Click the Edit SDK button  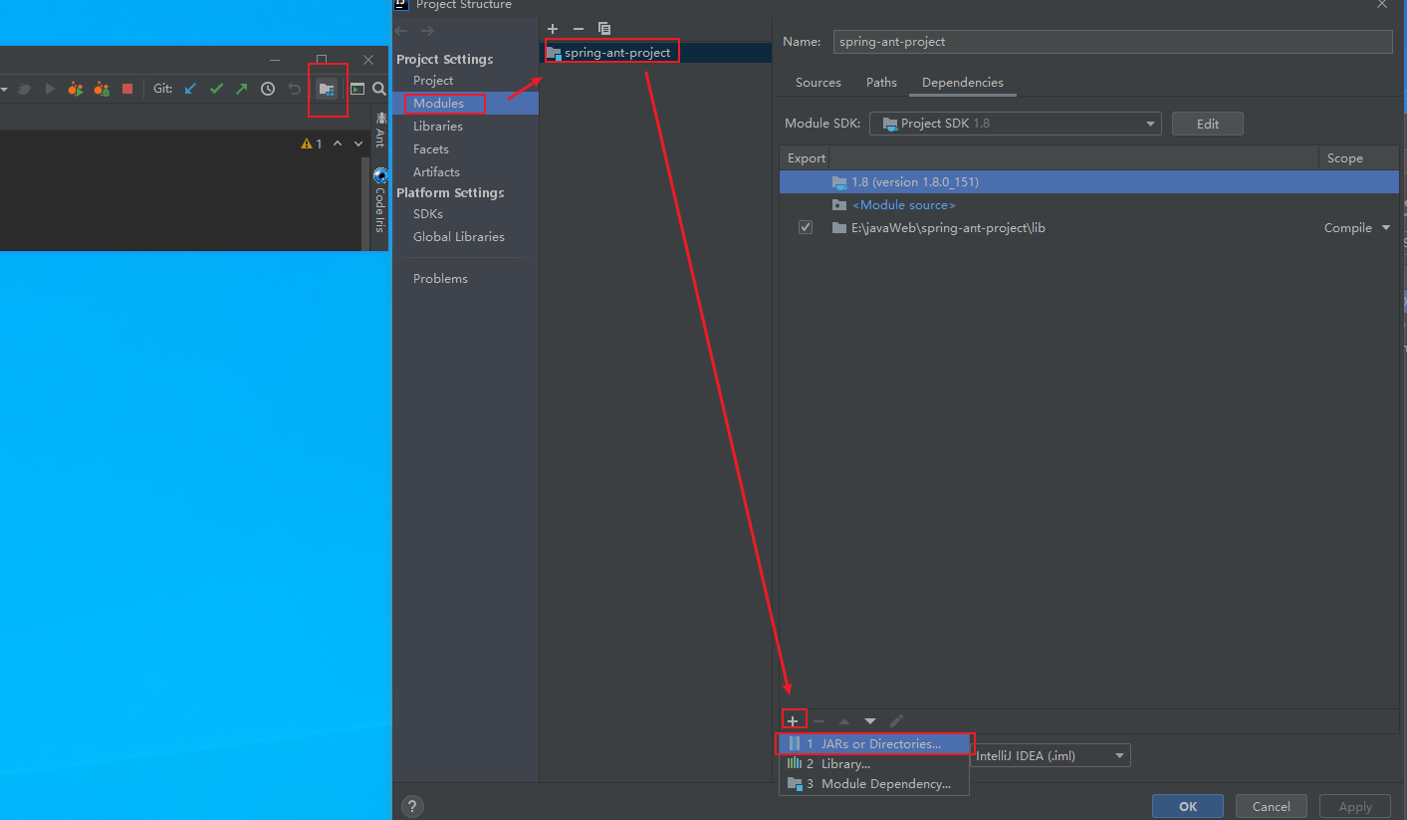1208,124
